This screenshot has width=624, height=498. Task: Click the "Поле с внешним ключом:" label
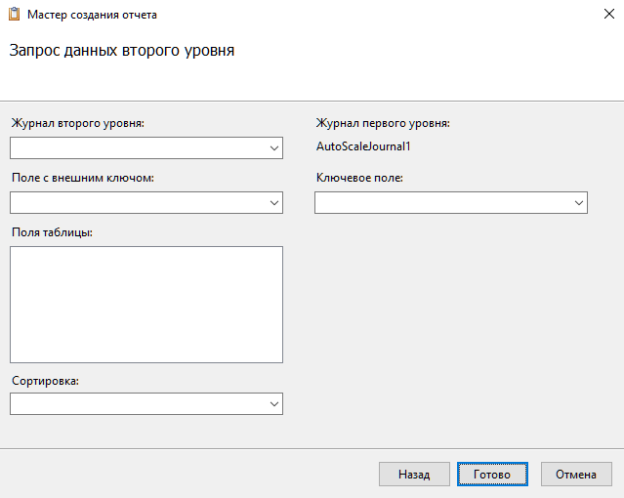coord(83,179)
